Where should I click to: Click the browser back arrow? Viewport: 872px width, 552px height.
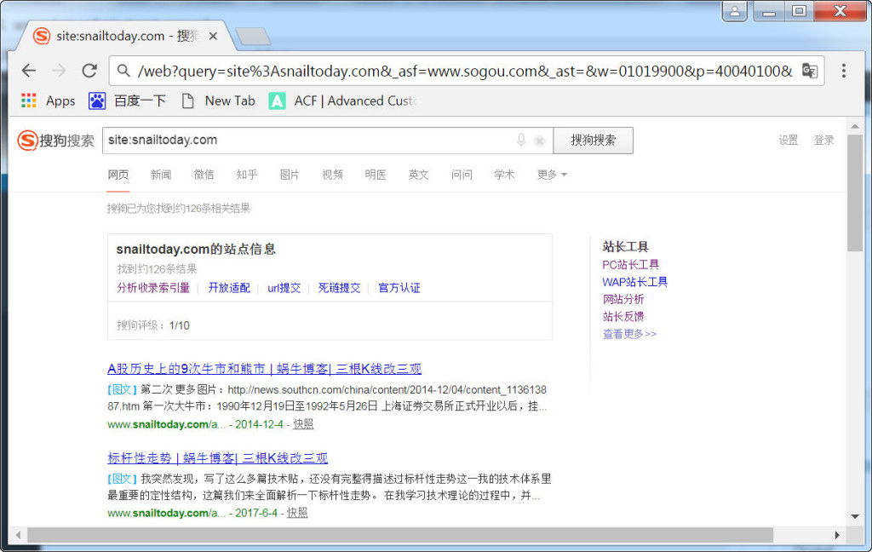click(29, 71)
